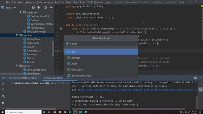Screen dimensions: 203x114
Task: Click the yellow warning marker at top of editor
Action: click(202, 6)
